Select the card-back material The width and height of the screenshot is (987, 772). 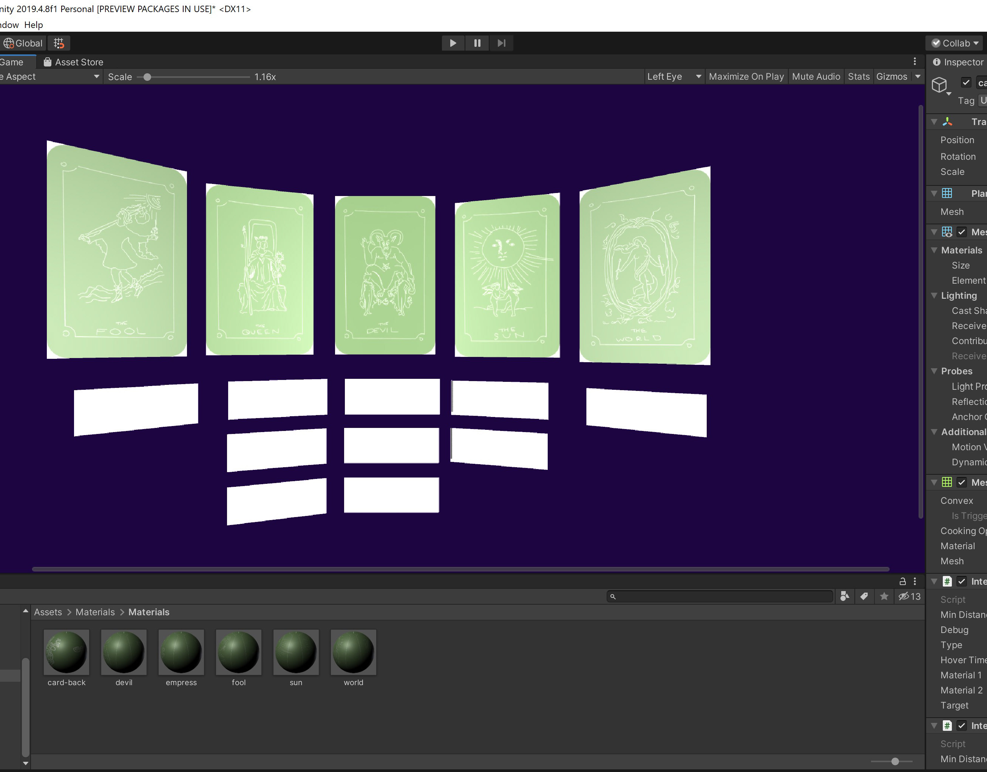(x=66, y=658)
